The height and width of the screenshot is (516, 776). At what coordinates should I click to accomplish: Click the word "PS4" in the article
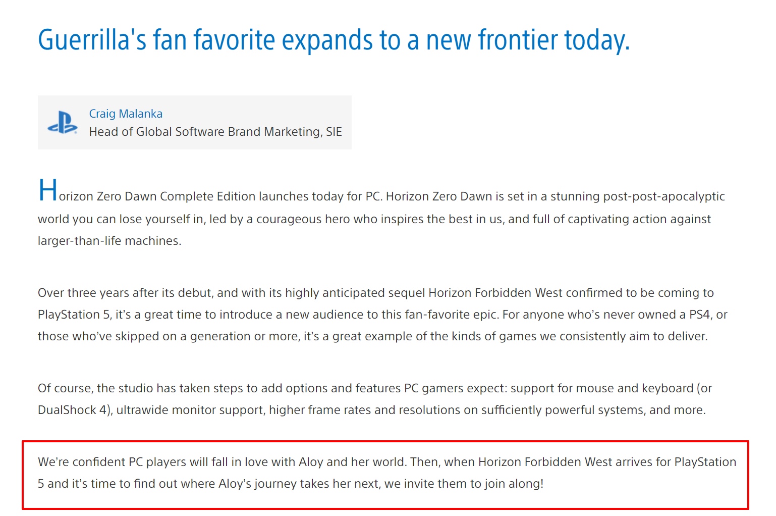coord(700,315)
